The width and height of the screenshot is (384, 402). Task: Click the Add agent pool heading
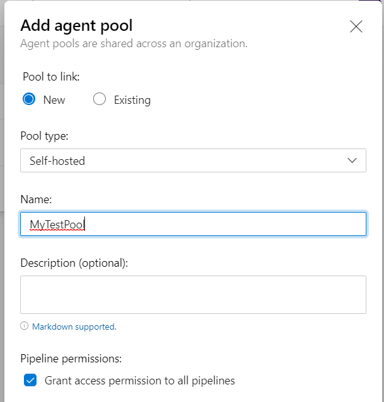coord(76,26)
